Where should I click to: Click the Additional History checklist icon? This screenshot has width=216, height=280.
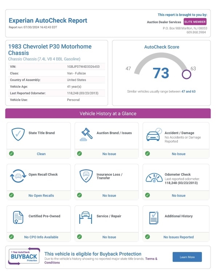(x=154, y=218)
